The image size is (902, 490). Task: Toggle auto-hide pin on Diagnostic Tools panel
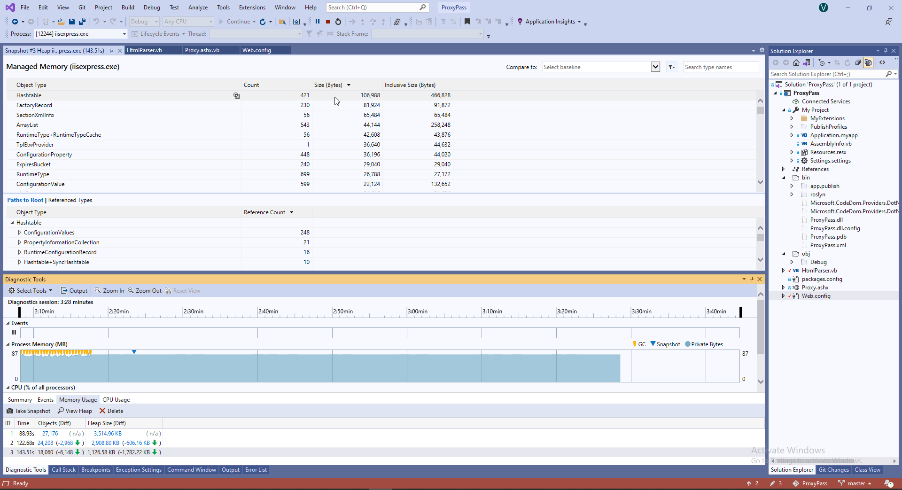click(752, 279)
